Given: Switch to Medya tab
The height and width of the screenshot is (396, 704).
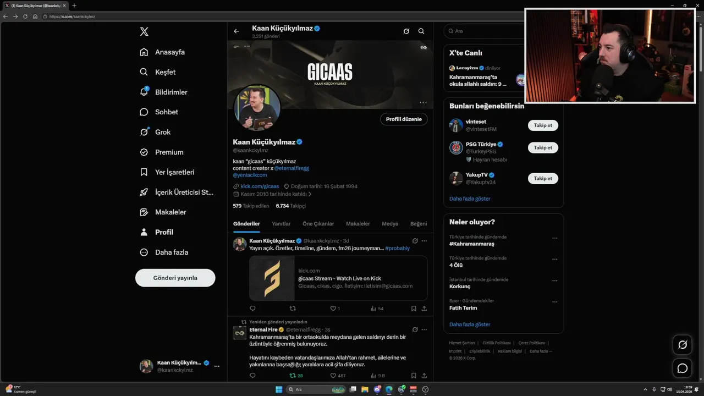Looking at the screenshot, I should (x=390, y=224).
